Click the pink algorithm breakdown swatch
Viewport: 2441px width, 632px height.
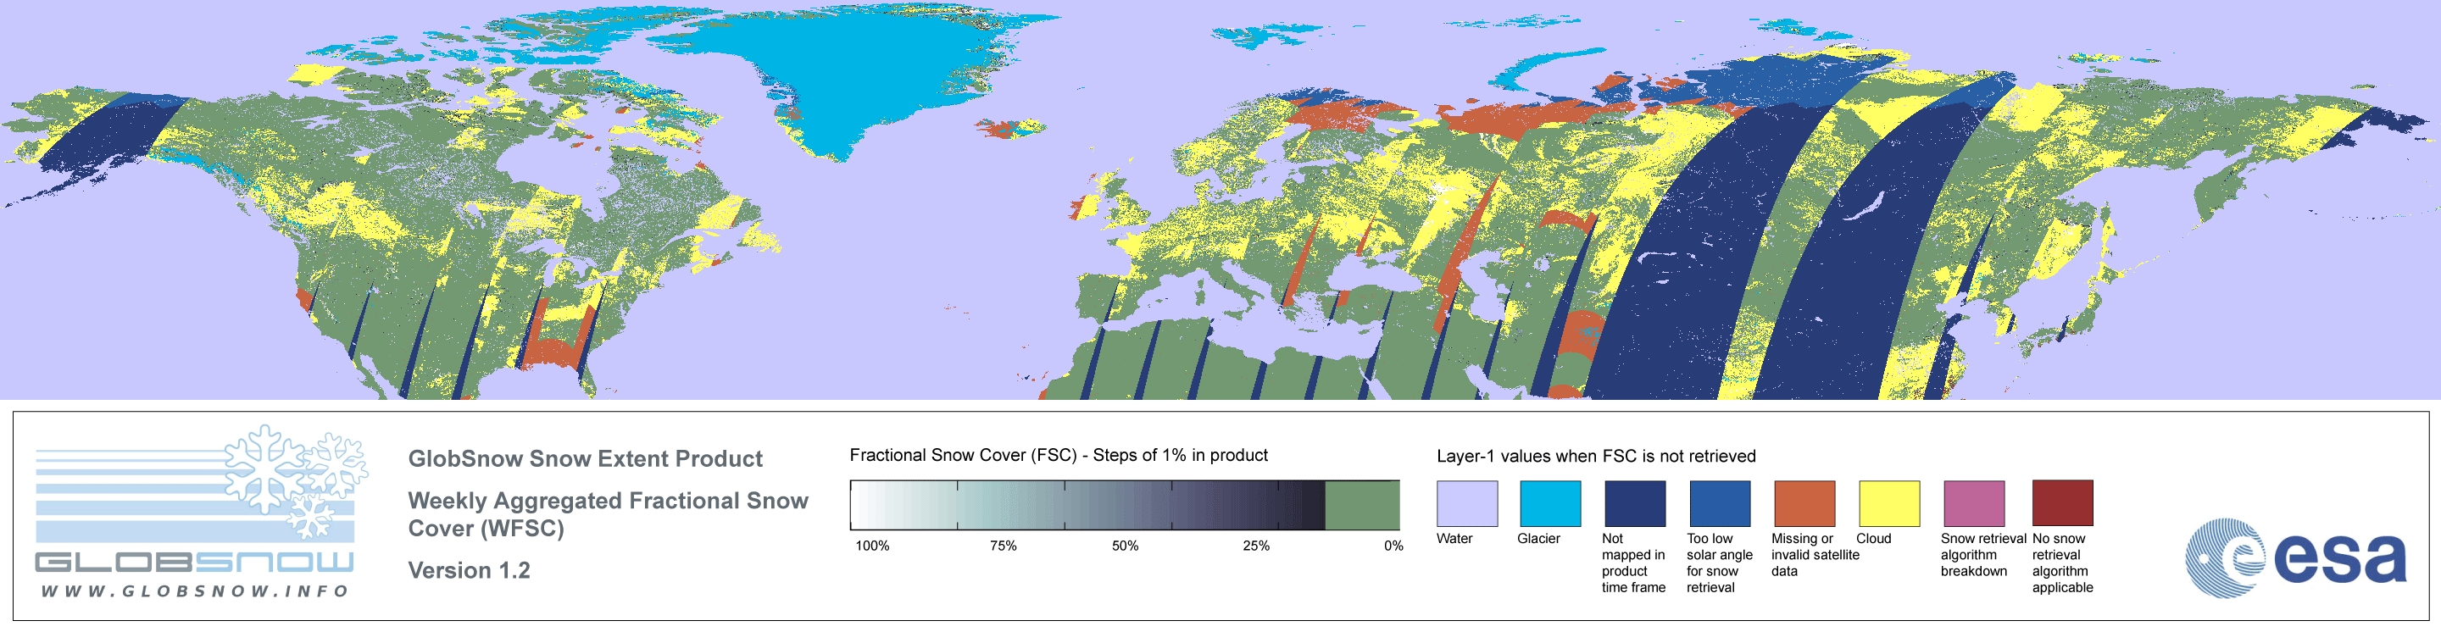pos(1974,503)
